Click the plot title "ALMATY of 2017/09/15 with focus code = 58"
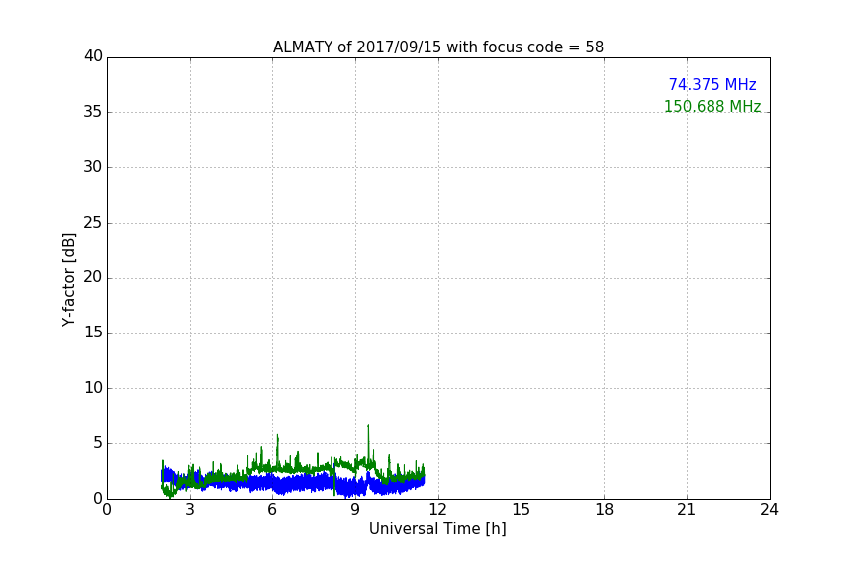This screenshot has width=855, height=570. pos(437,47)
